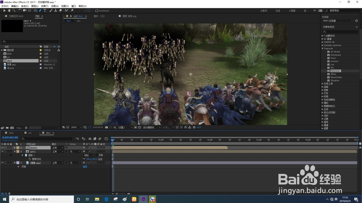Screen dimensions: 362x203
Task: Enable motion blur icon in timeline
Action: [x=100, y=139]
